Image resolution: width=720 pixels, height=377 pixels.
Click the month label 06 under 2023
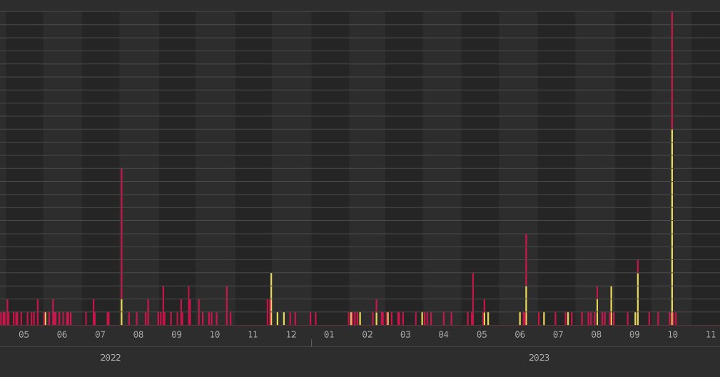519,335
